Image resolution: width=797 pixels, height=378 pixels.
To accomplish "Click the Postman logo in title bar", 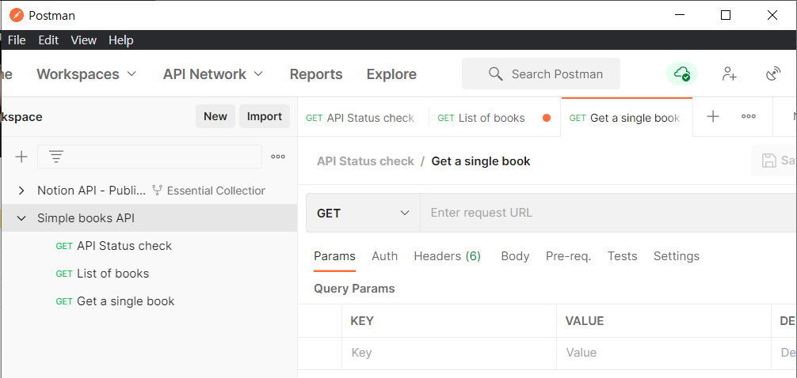I will click(x=17, y=15).
